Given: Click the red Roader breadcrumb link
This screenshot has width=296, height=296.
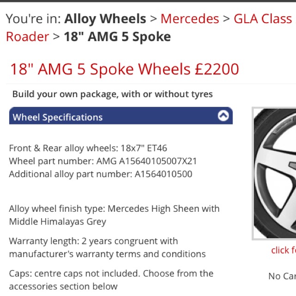Looking at the screenshot, I should coord(28,37).
